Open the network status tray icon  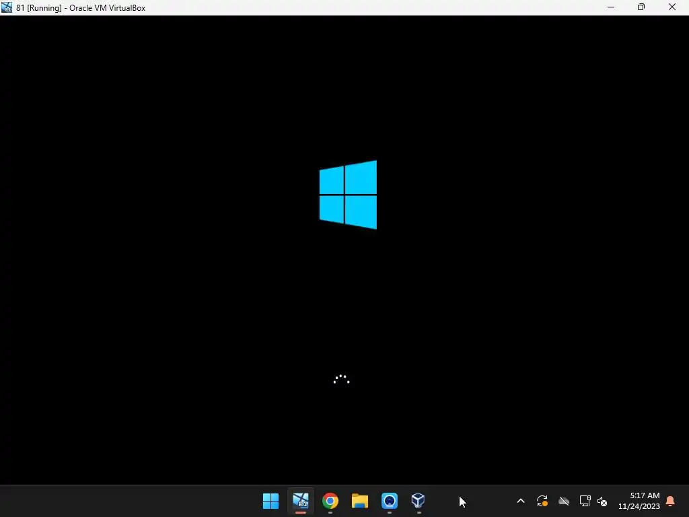[x=585, y=501]
